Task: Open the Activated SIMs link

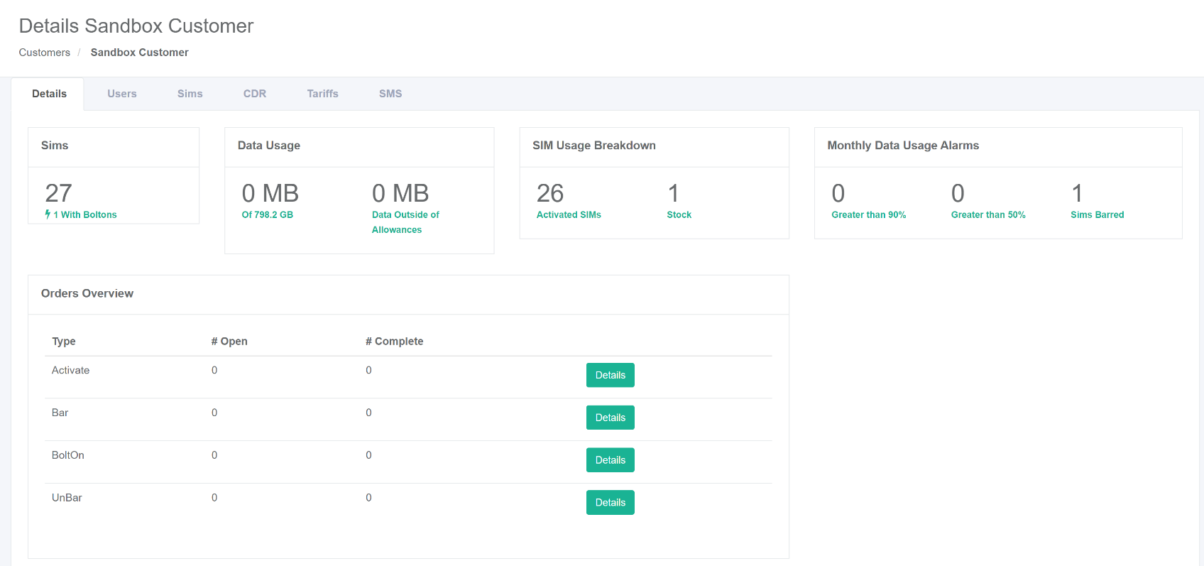Action: 569,214
